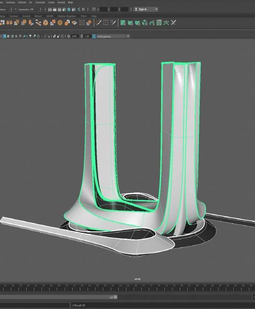Switch to the MASH shelf tab
This screenshot has width=255, height=309.
point(50,16)
